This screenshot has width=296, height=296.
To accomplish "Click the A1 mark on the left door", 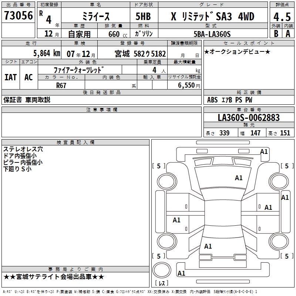I will tap(176, 220).
